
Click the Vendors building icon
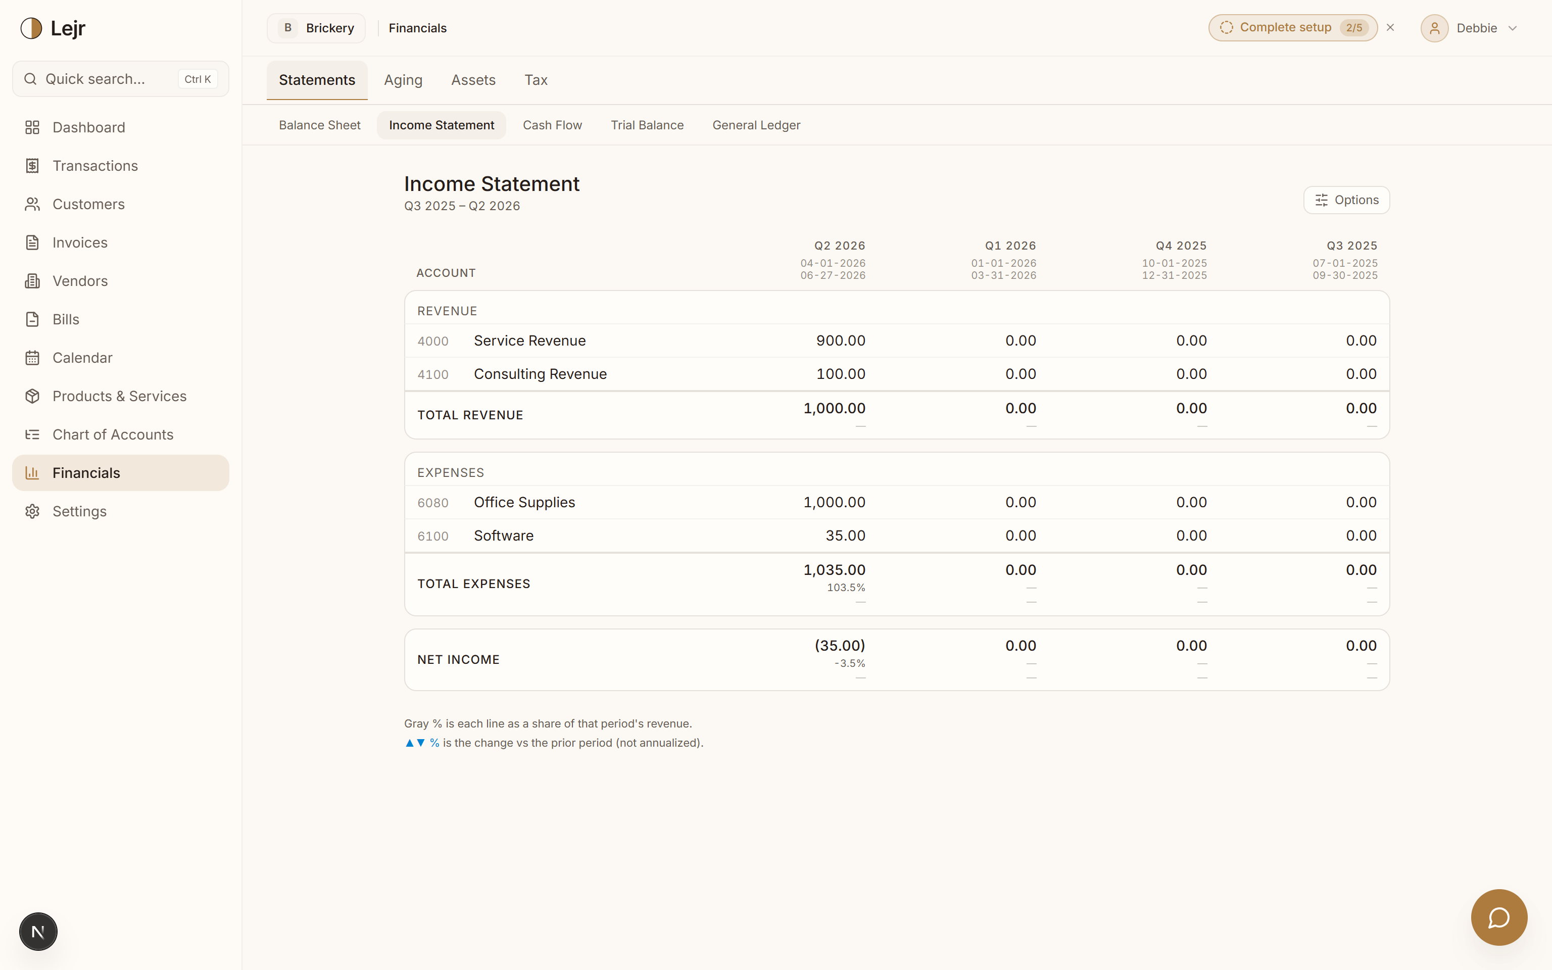tap(32, 281)
